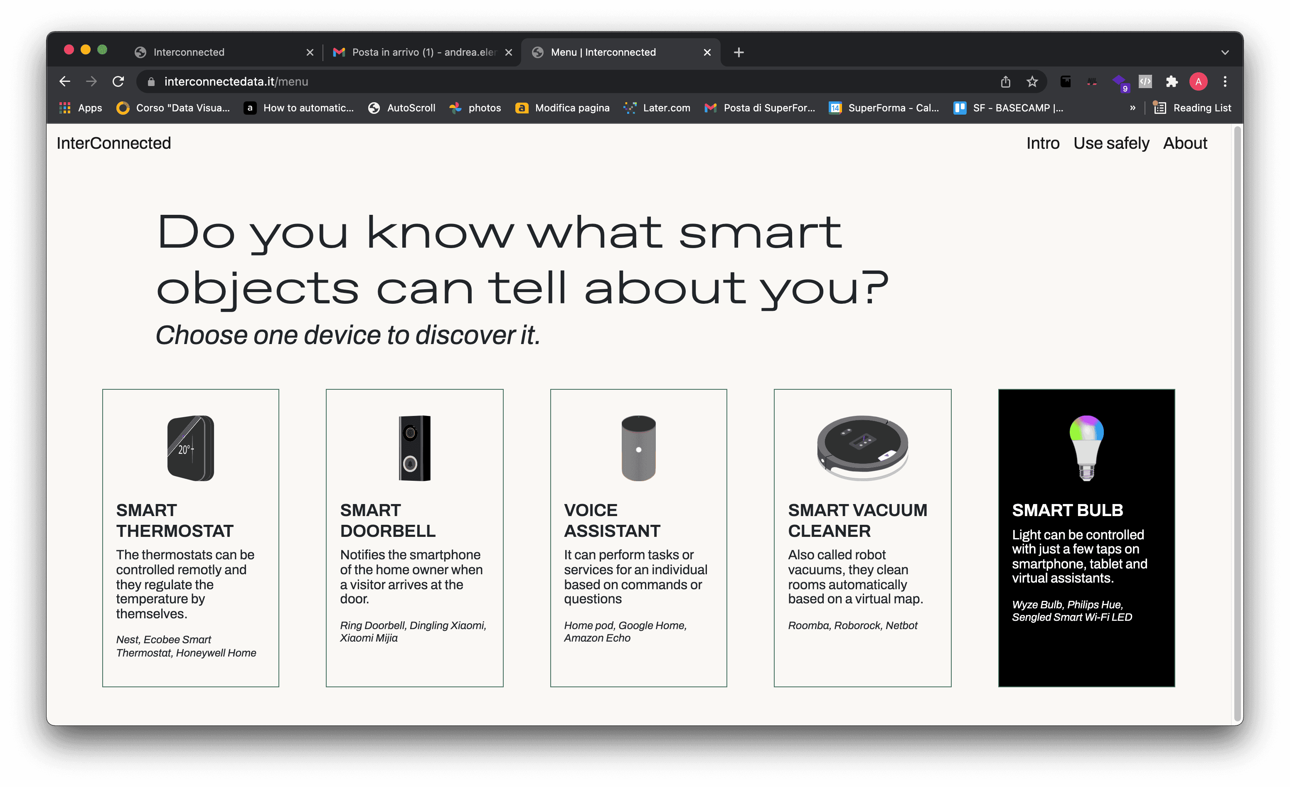This screenshot has height=787, width=1290.
Task: Open the Extensions puzzle-piece menu
Action: coord(1172,81)
